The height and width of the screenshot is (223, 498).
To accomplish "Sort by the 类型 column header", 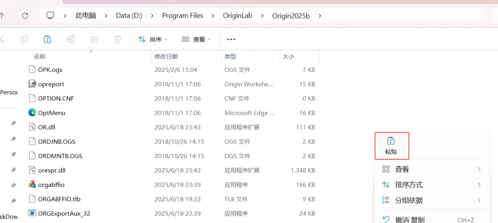I will (230, 57).
